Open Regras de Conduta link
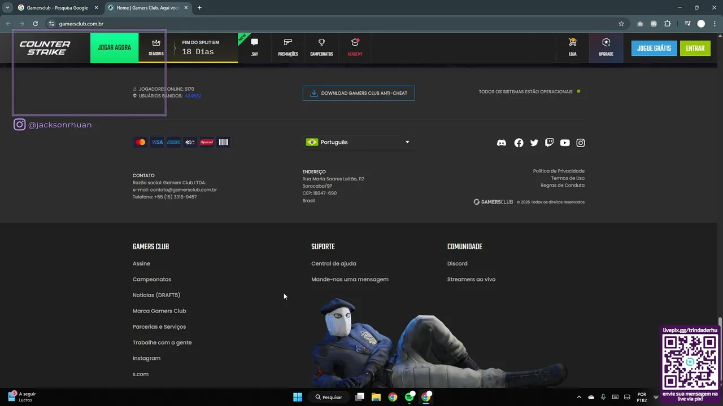Image resolution: width=723 pixels, height=406 pixels. [x=563, y=186]
